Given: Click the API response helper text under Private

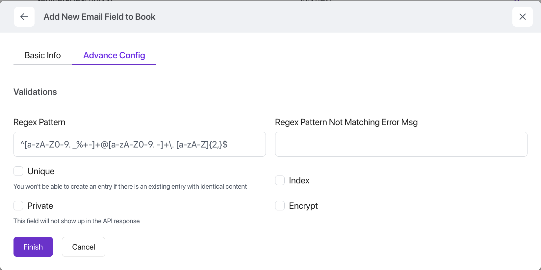Looking at the screenshot, I should click(76, 221).
